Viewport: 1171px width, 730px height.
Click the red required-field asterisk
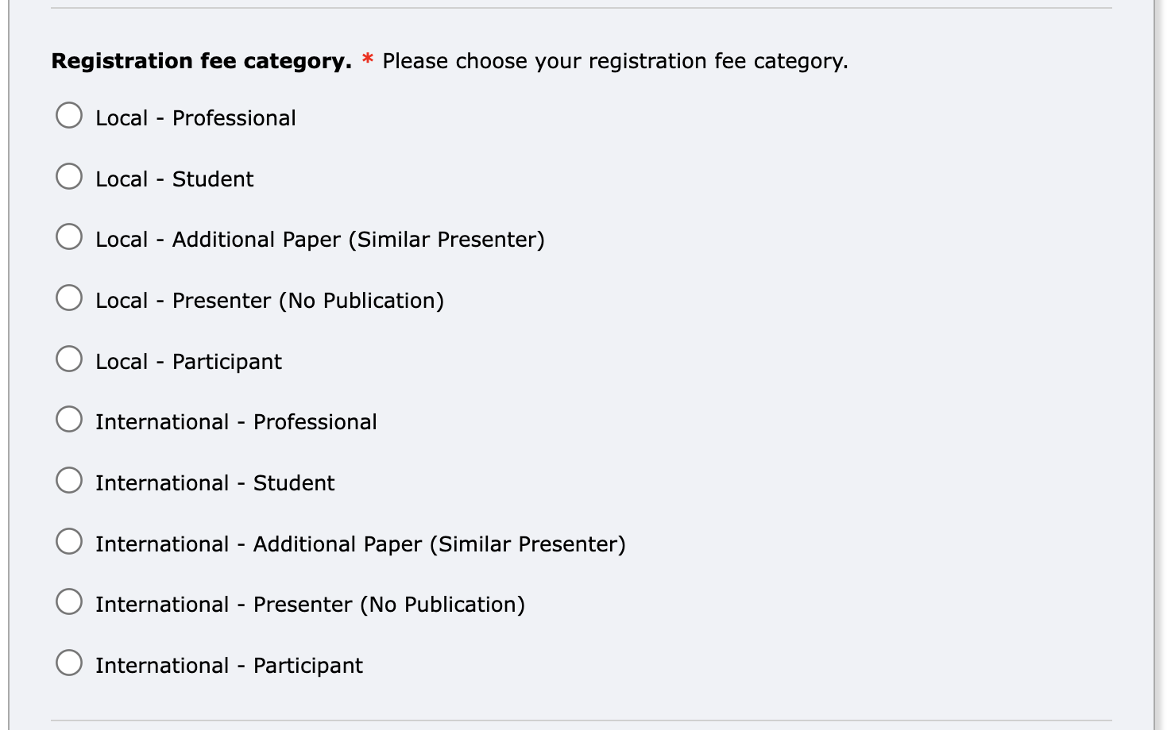pyautogui.click(x=368, y=60)
